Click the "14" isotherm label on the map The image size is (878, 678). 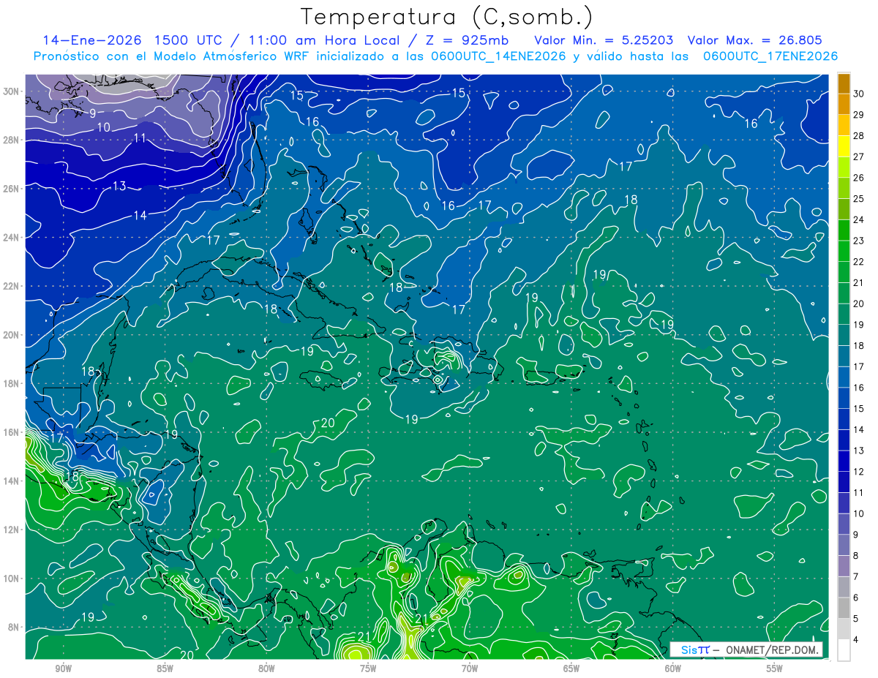coord(140,215)
